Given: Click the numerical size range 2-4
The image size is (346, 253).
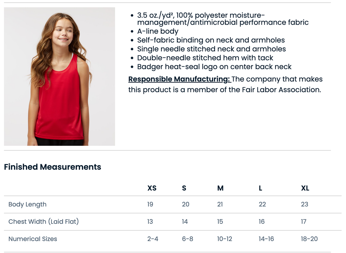Looking at the screenshot, I should [153, 239].
